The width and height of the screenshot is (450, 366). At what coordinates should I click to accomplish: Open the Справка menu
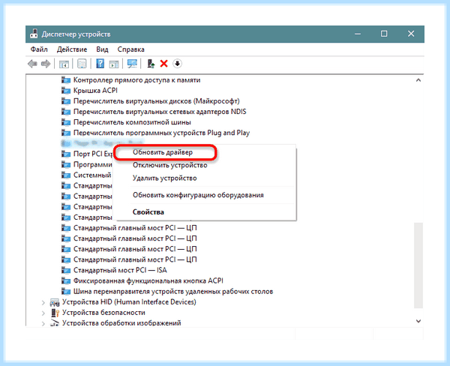point(130,49)
